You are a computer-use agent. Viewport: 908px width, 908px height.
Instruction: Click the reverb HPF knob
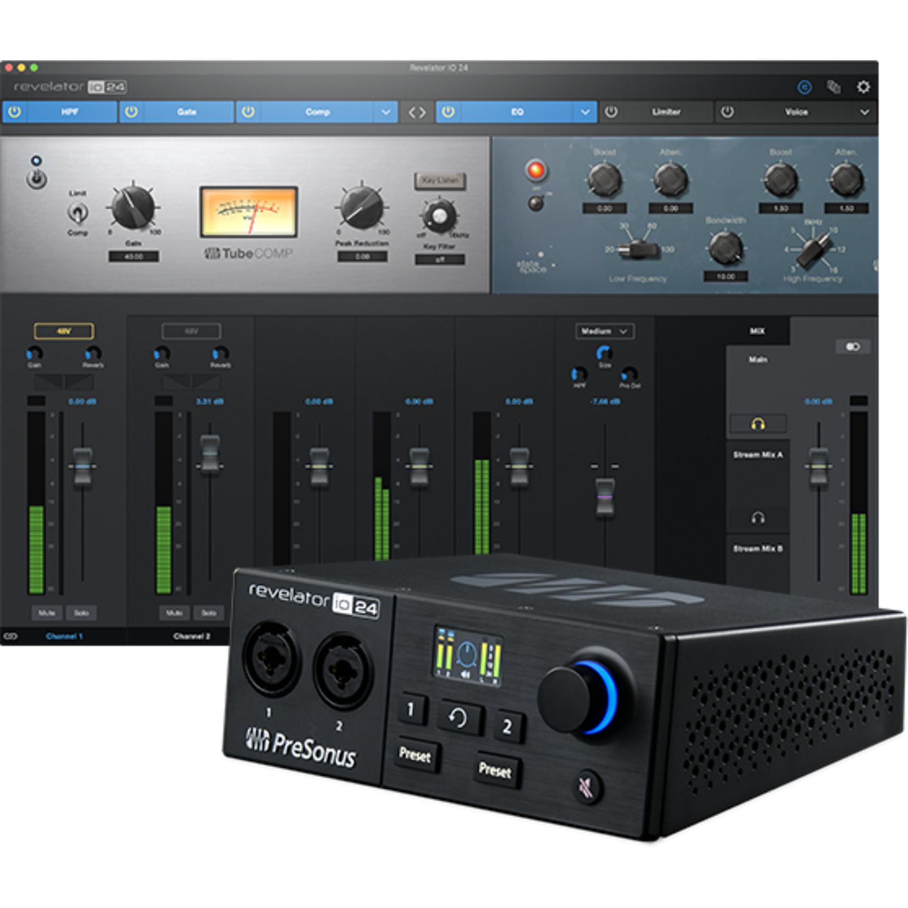(579, 375)
